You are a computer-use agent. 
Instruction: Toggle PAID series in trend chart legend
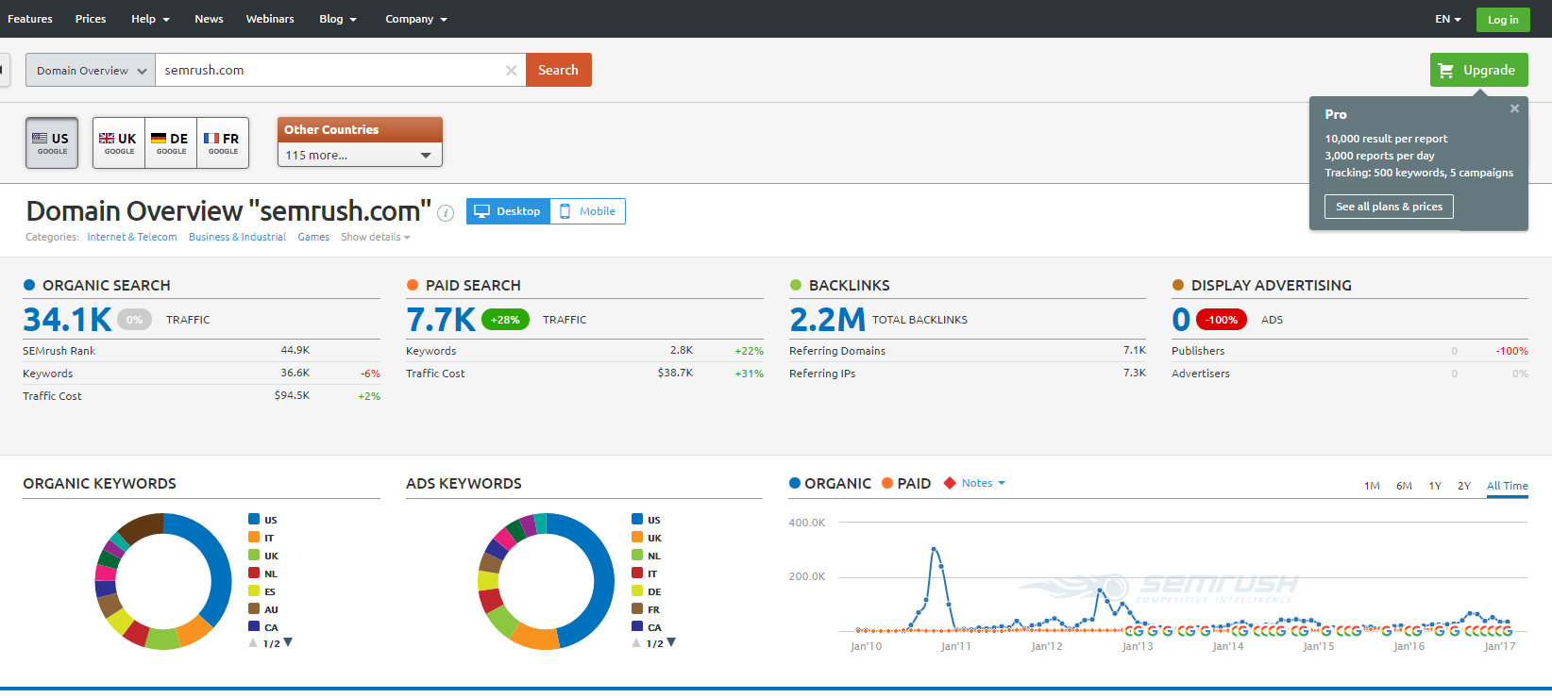pos(906,484)
